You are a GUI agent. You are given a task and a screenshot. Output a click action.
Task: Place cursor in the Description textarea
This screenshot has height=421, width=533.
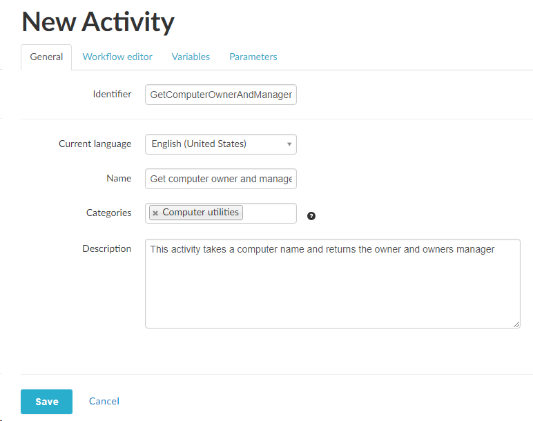point(332,290)
